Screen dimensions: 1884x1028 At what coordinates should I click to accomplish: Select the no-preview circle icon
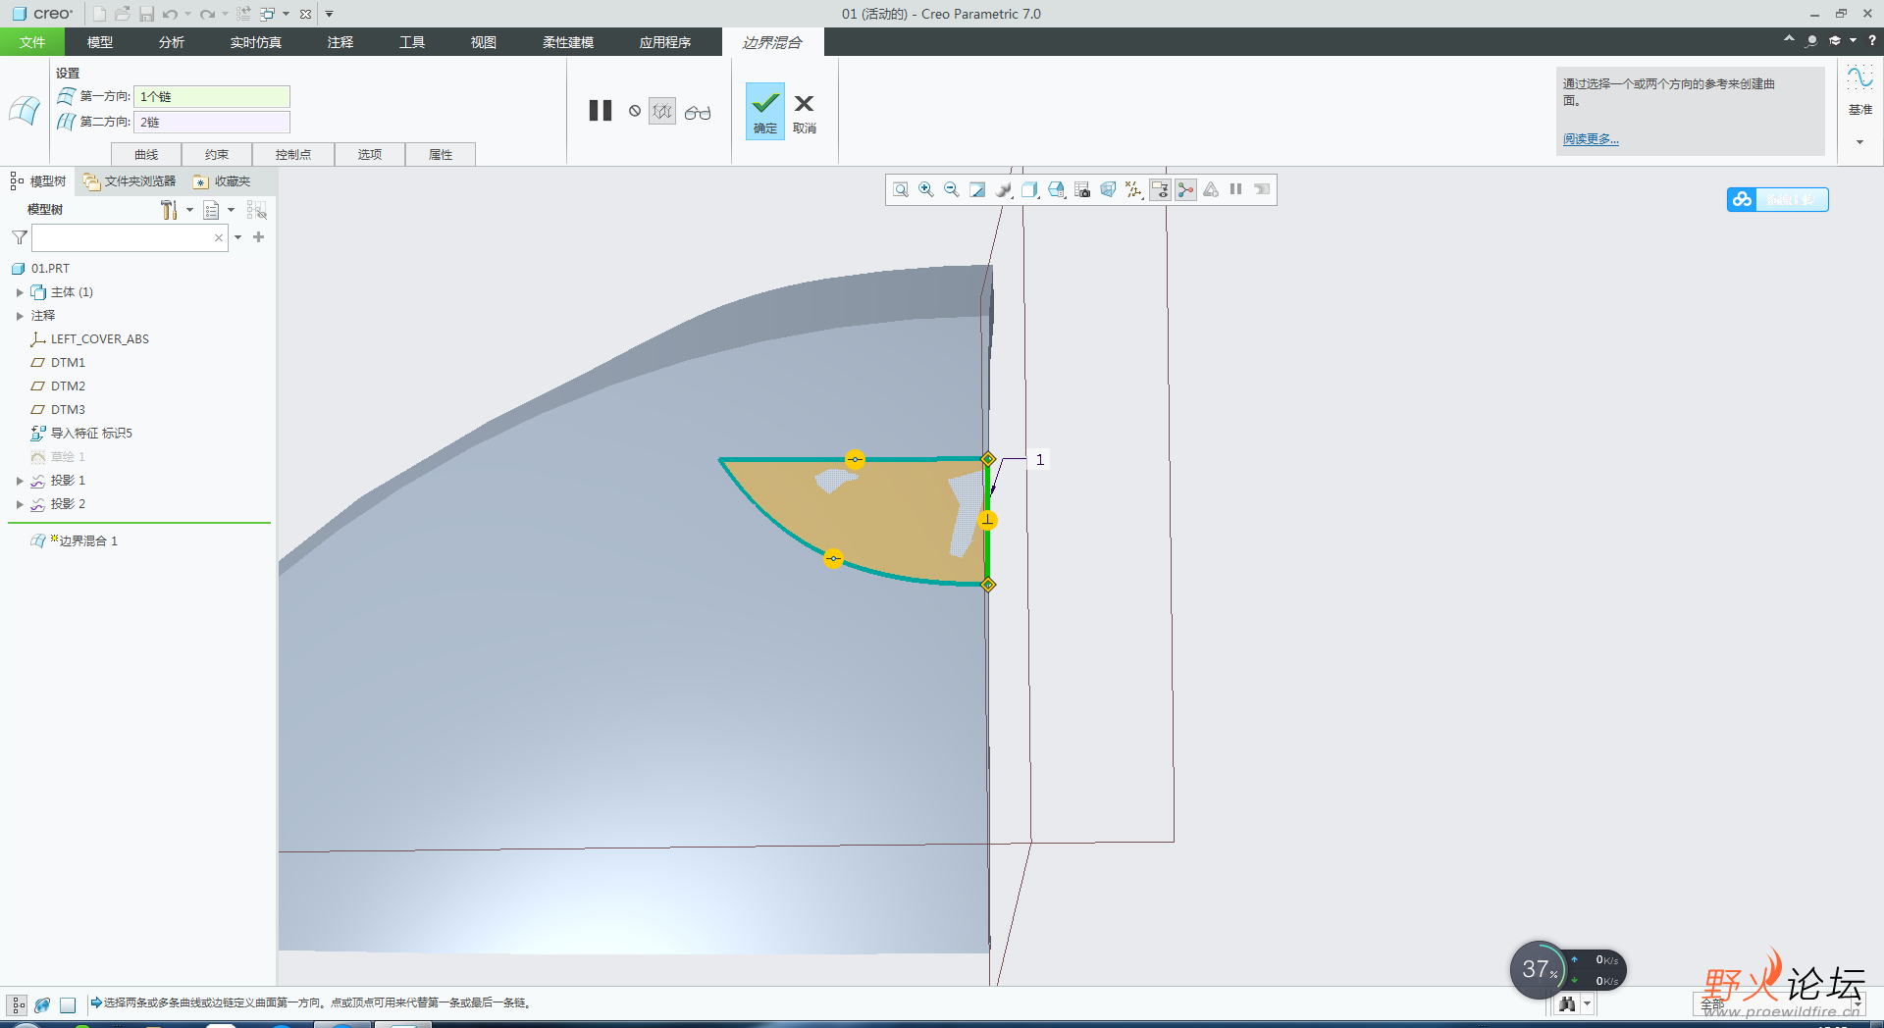point(635,111)
